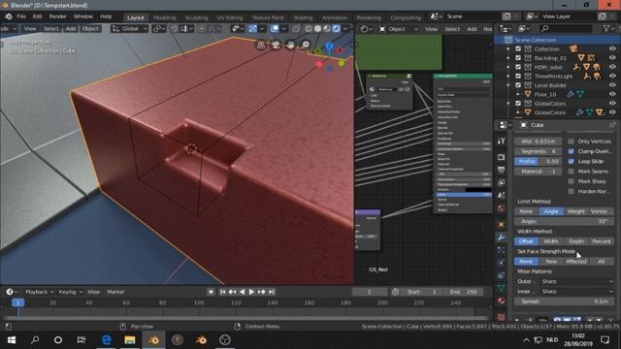The height and width of the screenshot is (349, 621).
Task: Toggle perspective/orthographic view gizmo icon
Action: (x=261, y=45)
